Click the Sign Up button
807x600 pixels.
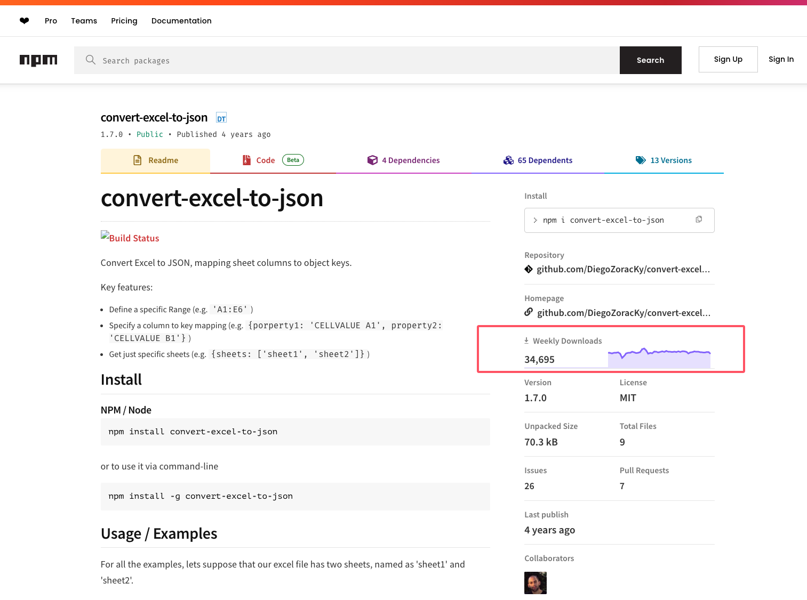(728, 59)
